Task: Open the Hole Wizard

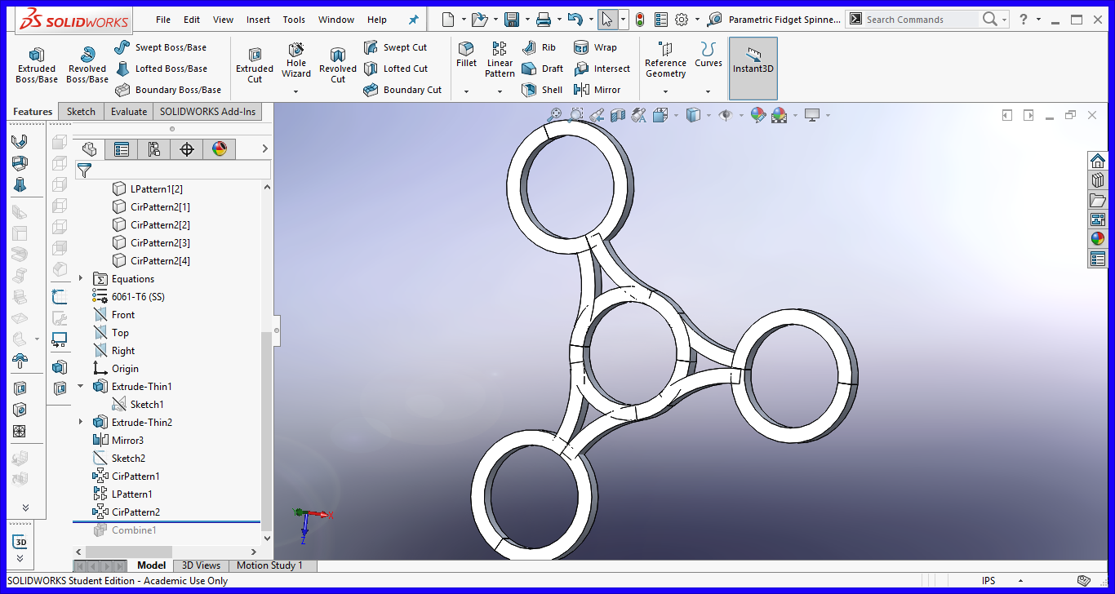Action: point(296,60)
